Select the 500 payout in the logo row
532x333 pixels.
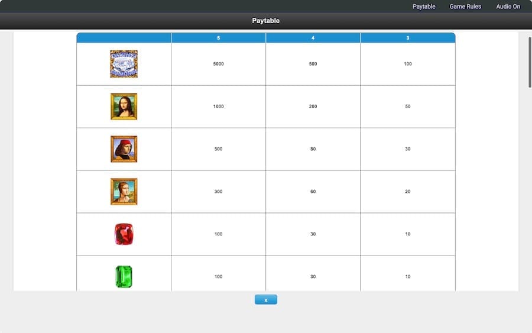tap(313, 64)
